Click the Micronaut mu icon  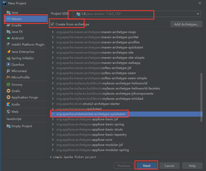pyautogui.click(x=8, y=71)
